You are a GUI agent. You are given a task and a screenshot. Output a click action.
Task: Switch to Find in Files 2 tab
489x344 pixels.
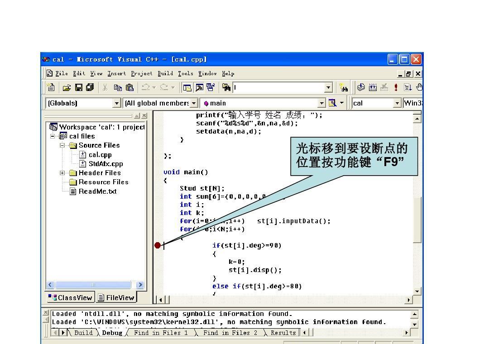tap(230, 333)
